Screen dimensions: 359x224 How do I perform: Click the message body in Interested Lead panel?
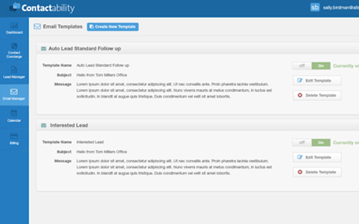coord(174,167)
